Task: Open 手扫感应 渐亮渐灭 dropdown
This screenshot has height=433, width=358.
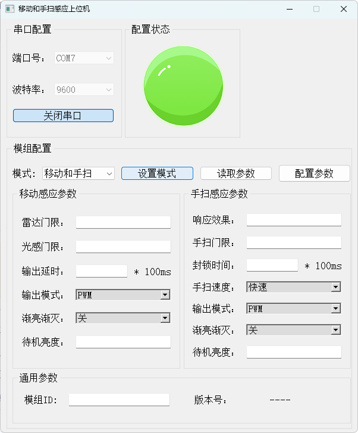Action: pyautogui.click(x=294, y=330)
